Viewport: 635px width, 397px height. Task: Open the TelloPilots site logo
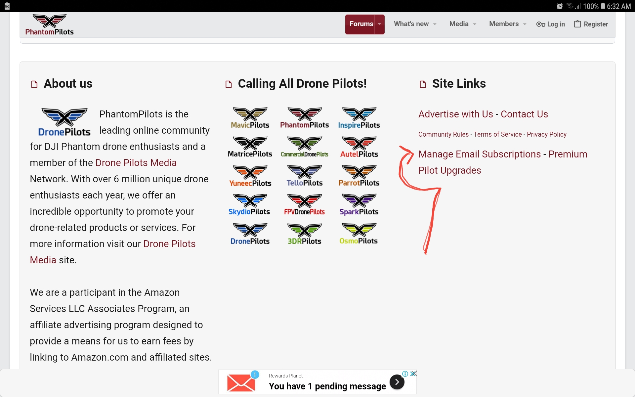pos(304,176)
